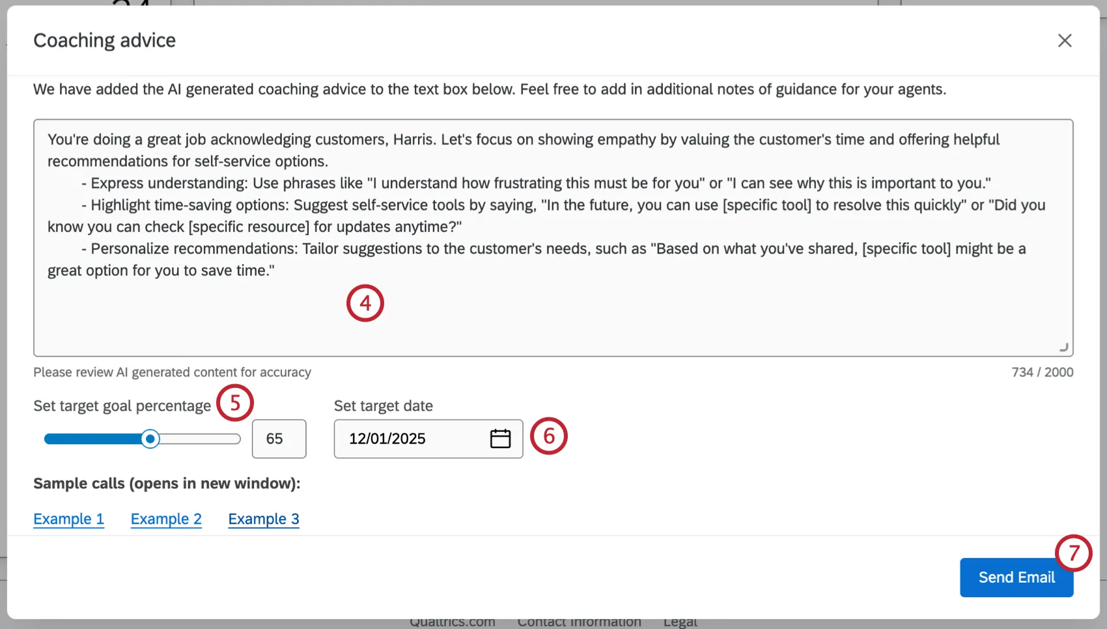The width and height of the screenshot is (1107, 629).
Task: Click the target date field showing 12/01/2025
Action: click(410, 439)
